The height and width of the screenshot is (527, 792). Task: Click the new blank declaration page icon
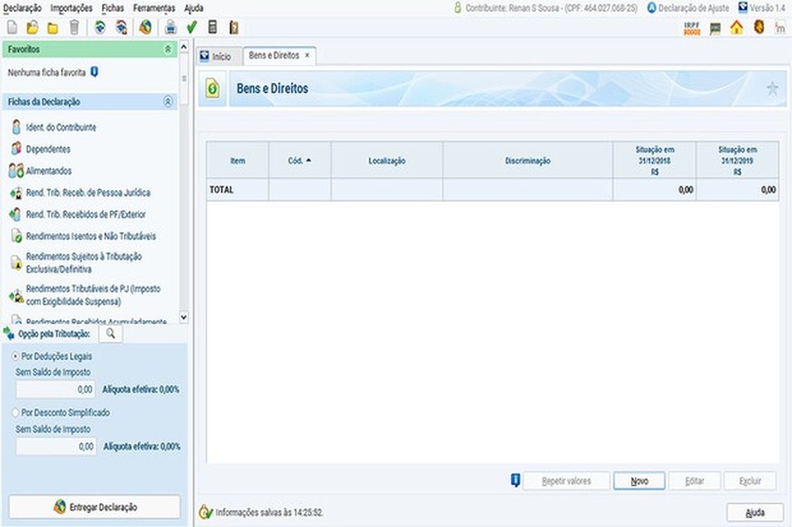click(12, 27)
